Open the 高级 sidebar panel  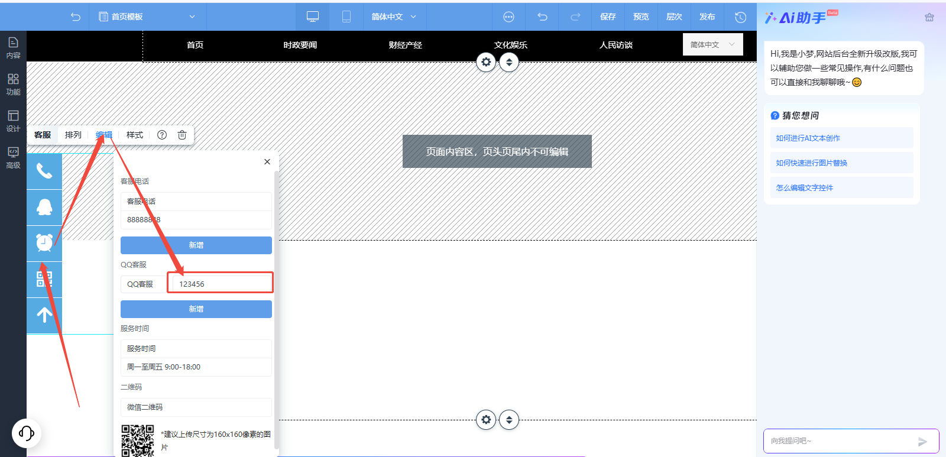pyautogui.click(x=13, y=158)
